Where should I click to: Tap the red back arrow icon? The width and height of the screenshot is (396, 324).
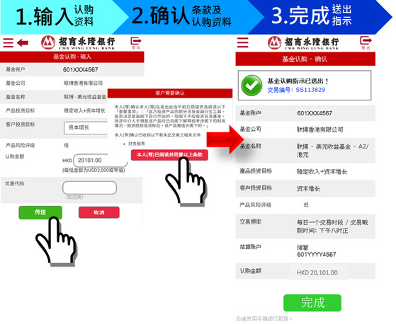[x=23, y=42]
